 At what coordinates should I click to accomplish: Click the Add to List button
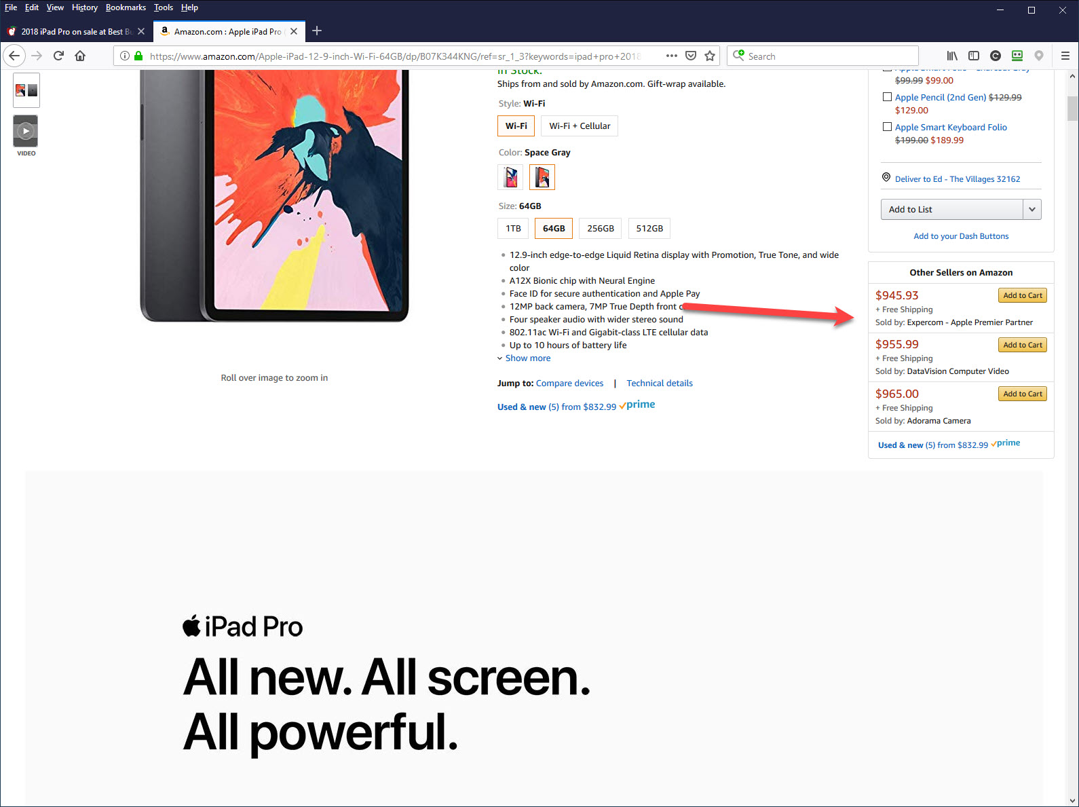951,209
